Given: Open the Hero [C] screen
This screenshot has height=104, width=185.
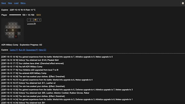Looking at the screenshot, I should 42,50.
